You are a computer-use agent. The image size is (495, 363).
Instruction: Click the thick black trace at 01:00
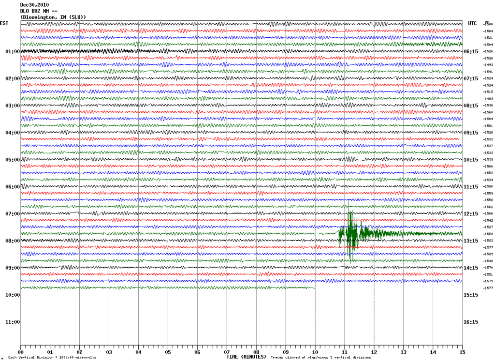pos(73,51)
